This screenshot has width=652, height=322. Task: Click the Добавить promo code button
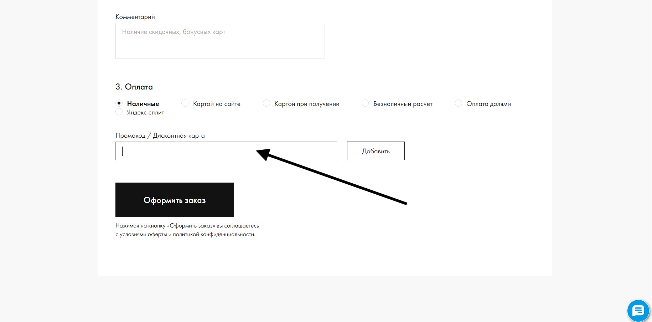376,151
